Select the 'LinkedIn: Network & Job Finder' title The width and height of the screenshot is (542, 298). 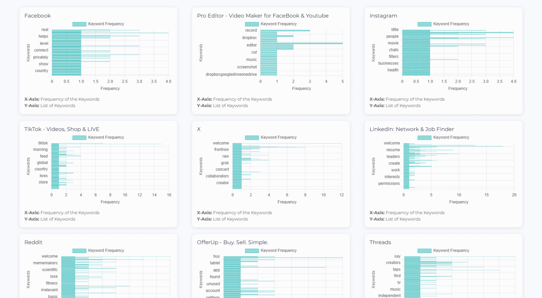tap(411, 129)
